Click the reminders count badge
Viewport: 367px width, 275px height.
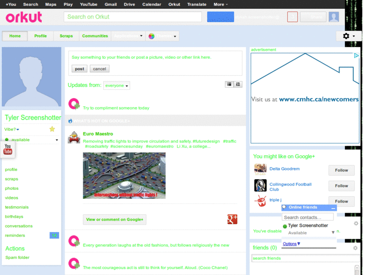point(54,235)
